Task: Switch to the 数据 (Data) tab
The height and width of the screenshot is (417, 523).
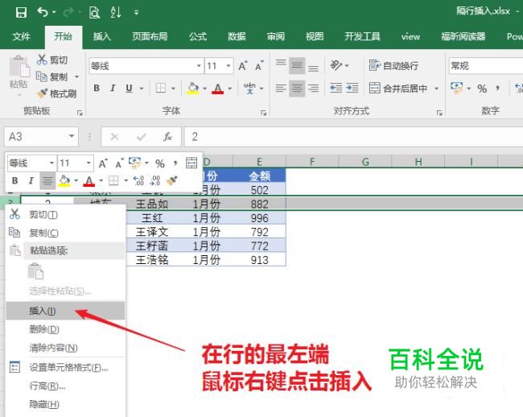Action: point(237,36)
